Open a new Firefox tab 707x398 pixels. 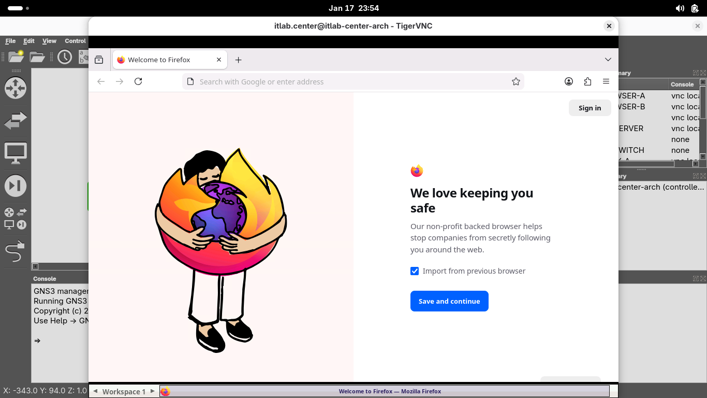point(238,60)
